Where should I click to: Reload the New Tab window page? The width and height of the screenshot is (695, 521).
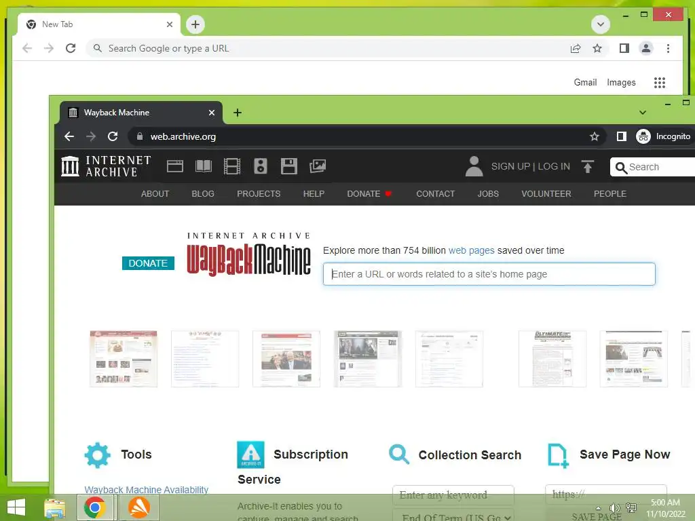click(x=71, y=48)
